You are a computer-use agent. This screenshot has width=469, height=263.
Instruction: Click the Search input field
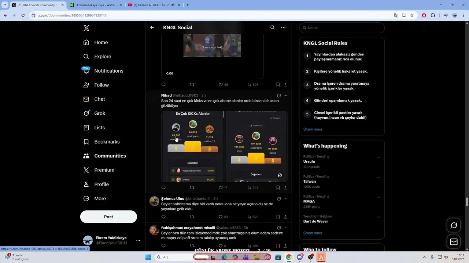pos(342,28)
